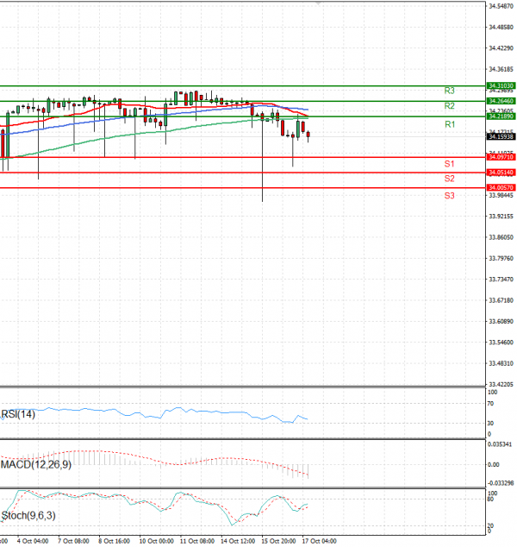Click the 15 Oct 20:00 time label

pos(278,541)
